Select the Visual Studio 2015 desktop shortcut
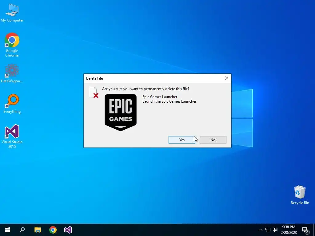This screenshot has width=315, height=236. pos(12,136)
